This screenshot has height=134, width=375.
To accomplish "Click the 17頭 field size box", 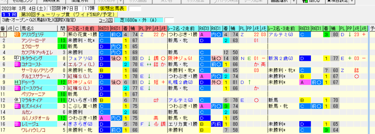I will pos(90,9).
